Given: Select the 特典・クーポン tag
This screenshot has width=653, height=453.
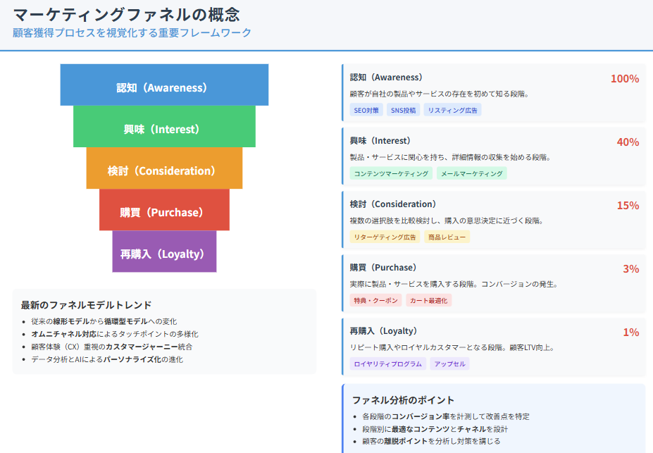Looking at the screenshot, I should [375, 300].
